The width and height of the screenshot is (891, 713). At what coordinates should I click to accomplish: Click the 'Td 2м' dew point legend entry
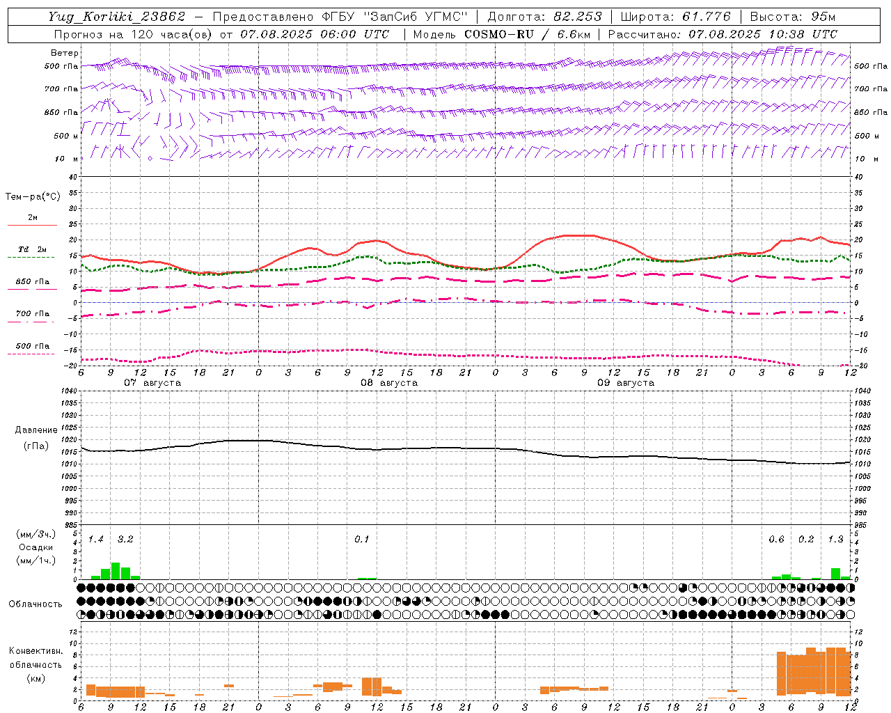pos(33,249)
